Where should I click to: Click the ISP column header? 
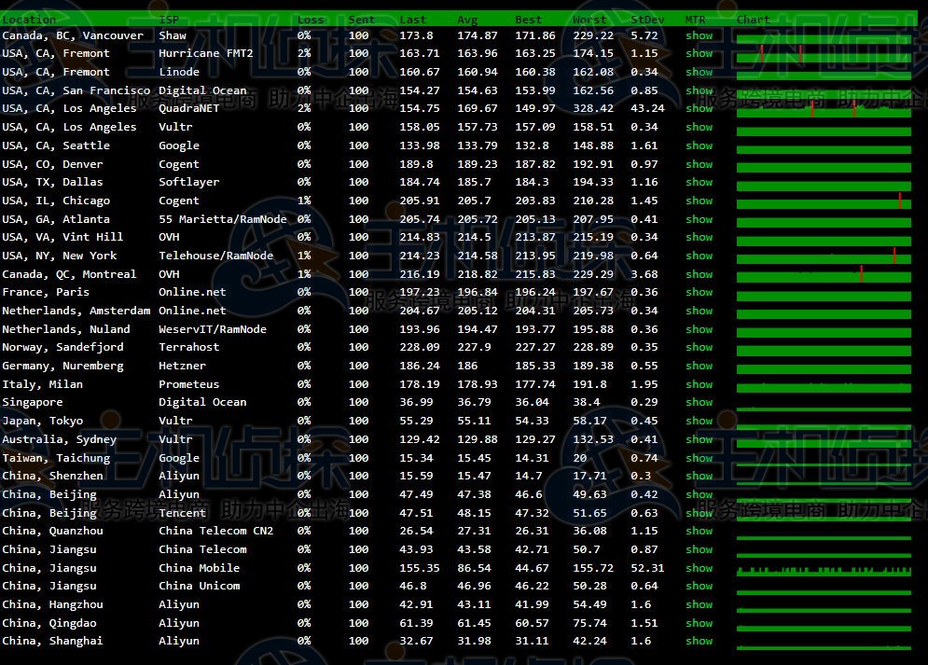(169, 19)
